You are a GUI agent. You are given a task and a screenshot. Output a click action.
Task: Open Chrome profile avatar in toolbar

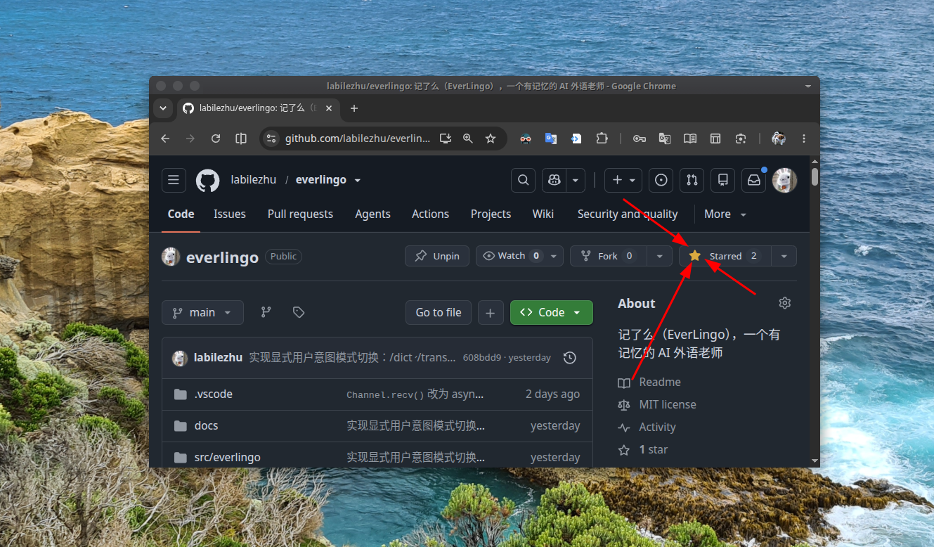[778, 139]
